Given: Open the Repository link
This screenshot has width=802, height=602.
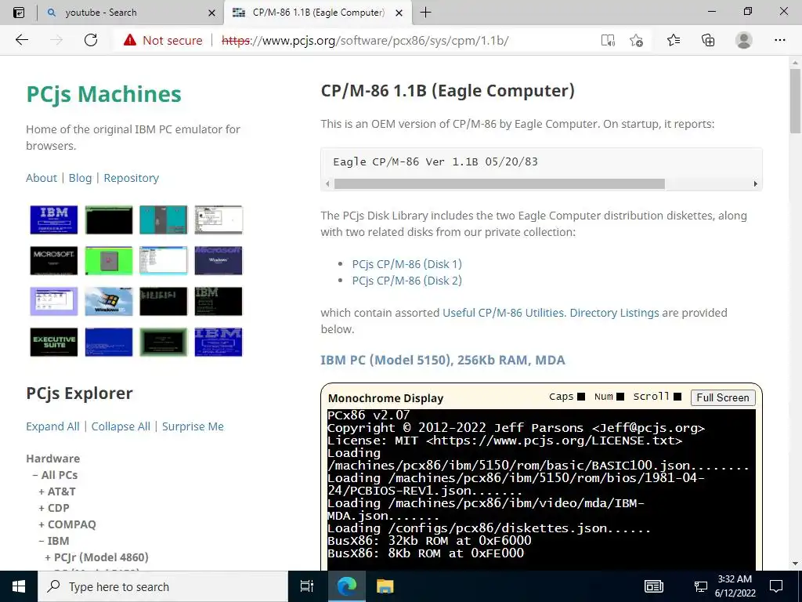Looking at the screenshot, I should pyautogui.click(x=132, y=178).
